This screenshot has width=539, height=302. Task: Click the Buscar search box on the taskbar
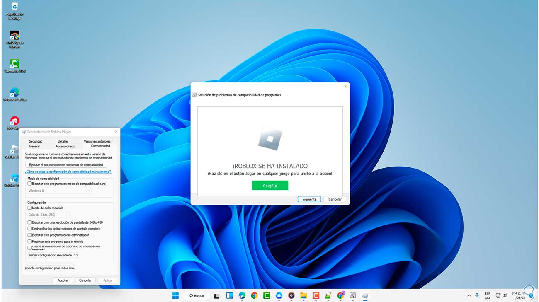click(197, 296)
